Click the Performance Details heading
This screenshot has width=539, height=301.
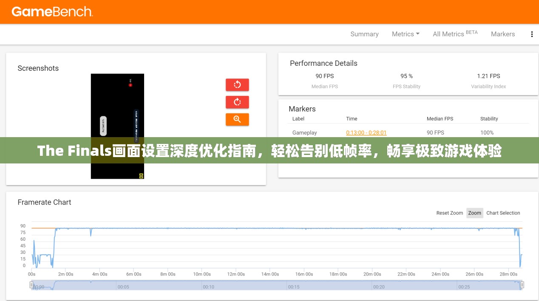pyautogui.click(x=323, y=63)
